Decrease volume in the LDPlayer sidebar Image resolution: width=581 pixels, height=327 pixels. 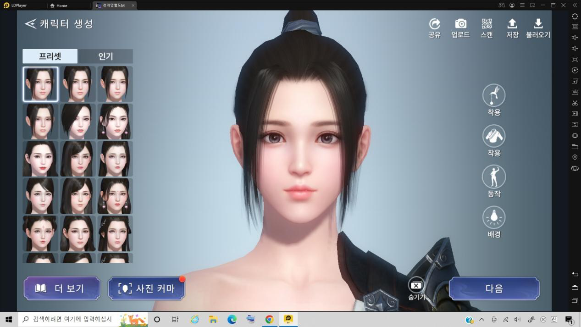pyautogui.click(x=575, y=49)
